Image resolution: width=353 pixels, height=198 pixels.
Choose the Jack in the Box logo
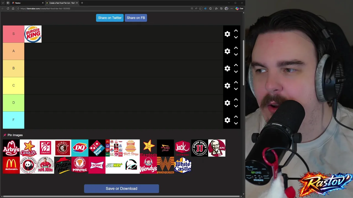coord(182,148)
